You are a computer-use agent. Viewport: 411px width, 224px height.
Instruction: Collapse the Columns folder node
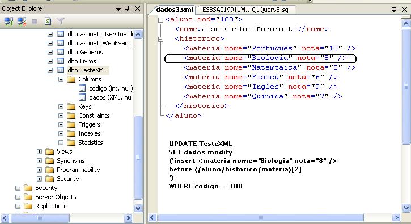[61, 79]
